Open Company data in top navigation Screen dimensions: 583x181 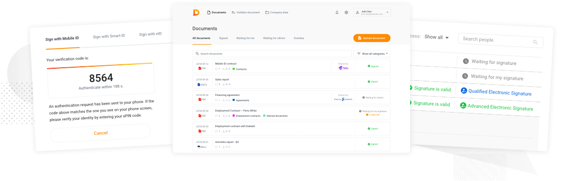[277, 12]
